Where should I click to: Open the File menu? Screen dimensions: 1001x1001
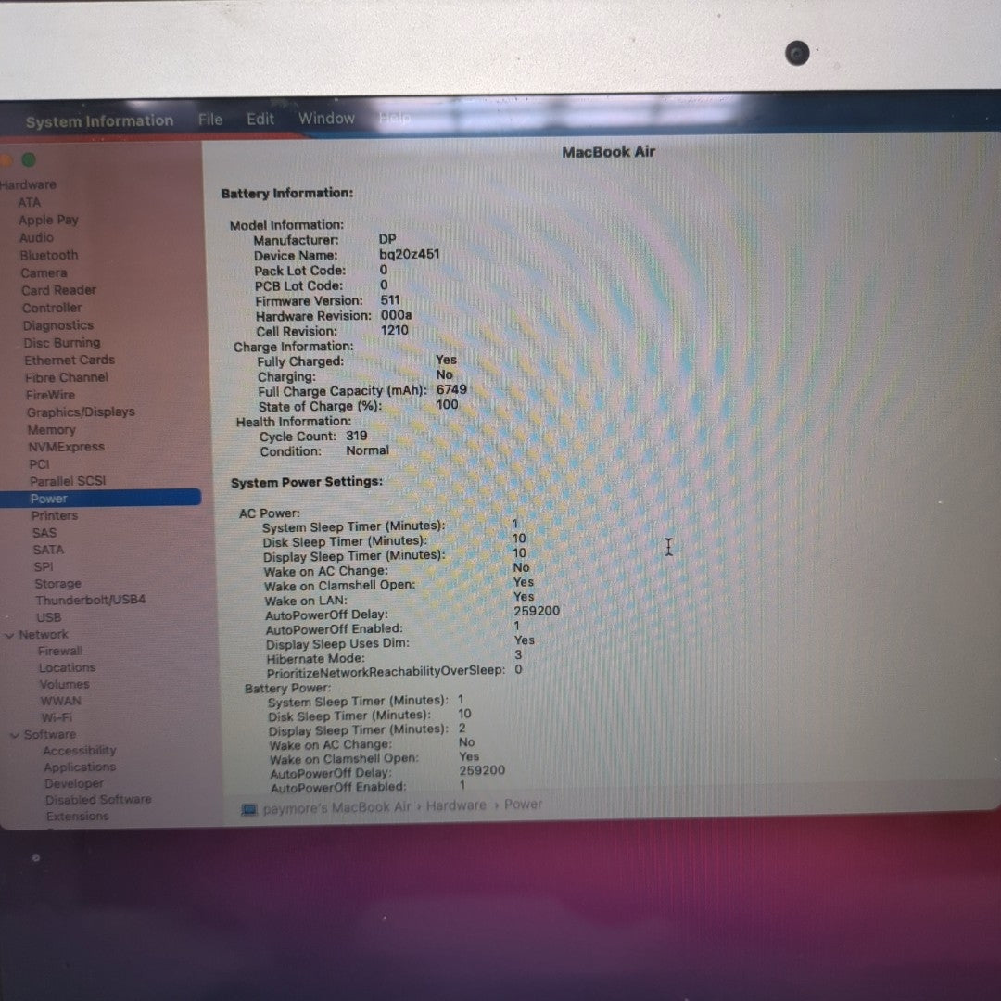210,120
